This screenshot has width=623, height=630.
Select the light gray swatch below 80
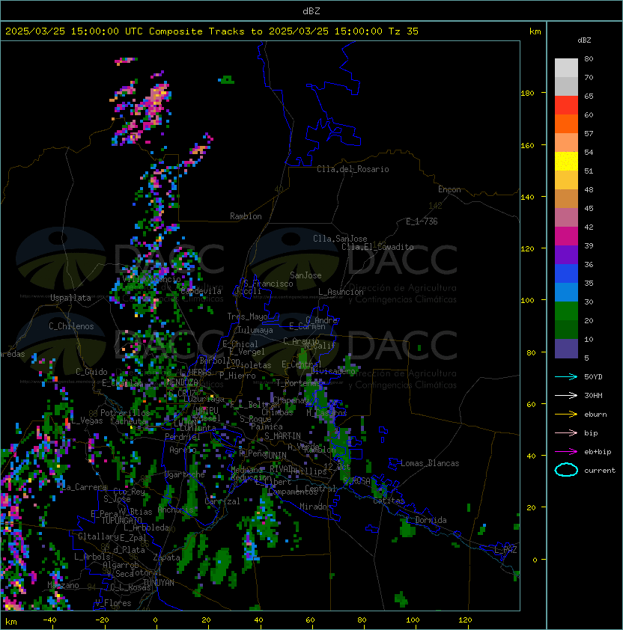[566, 68]
